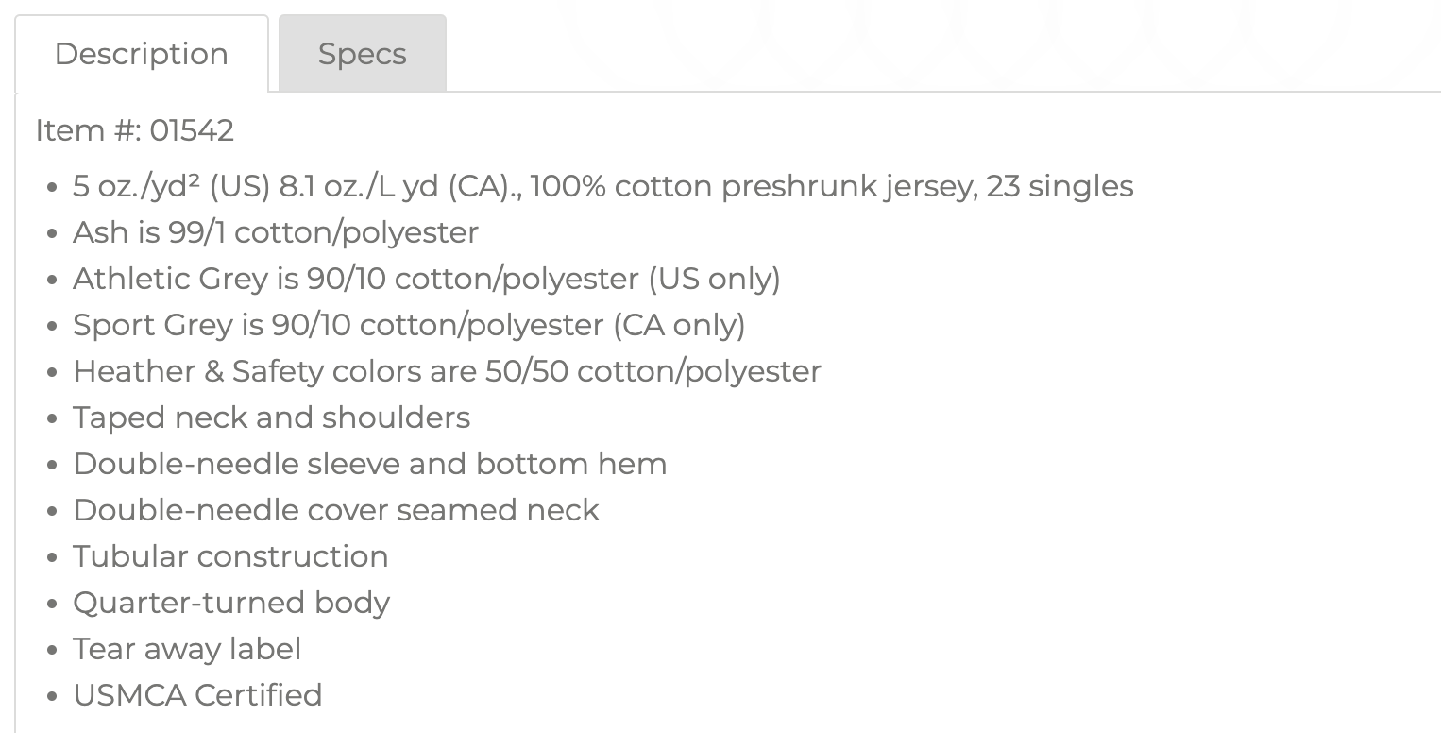This screenshot has width=1441, height=733.
Task: Click "Double-needle sleeve and bottom hem" text
Action: point(369,464)
